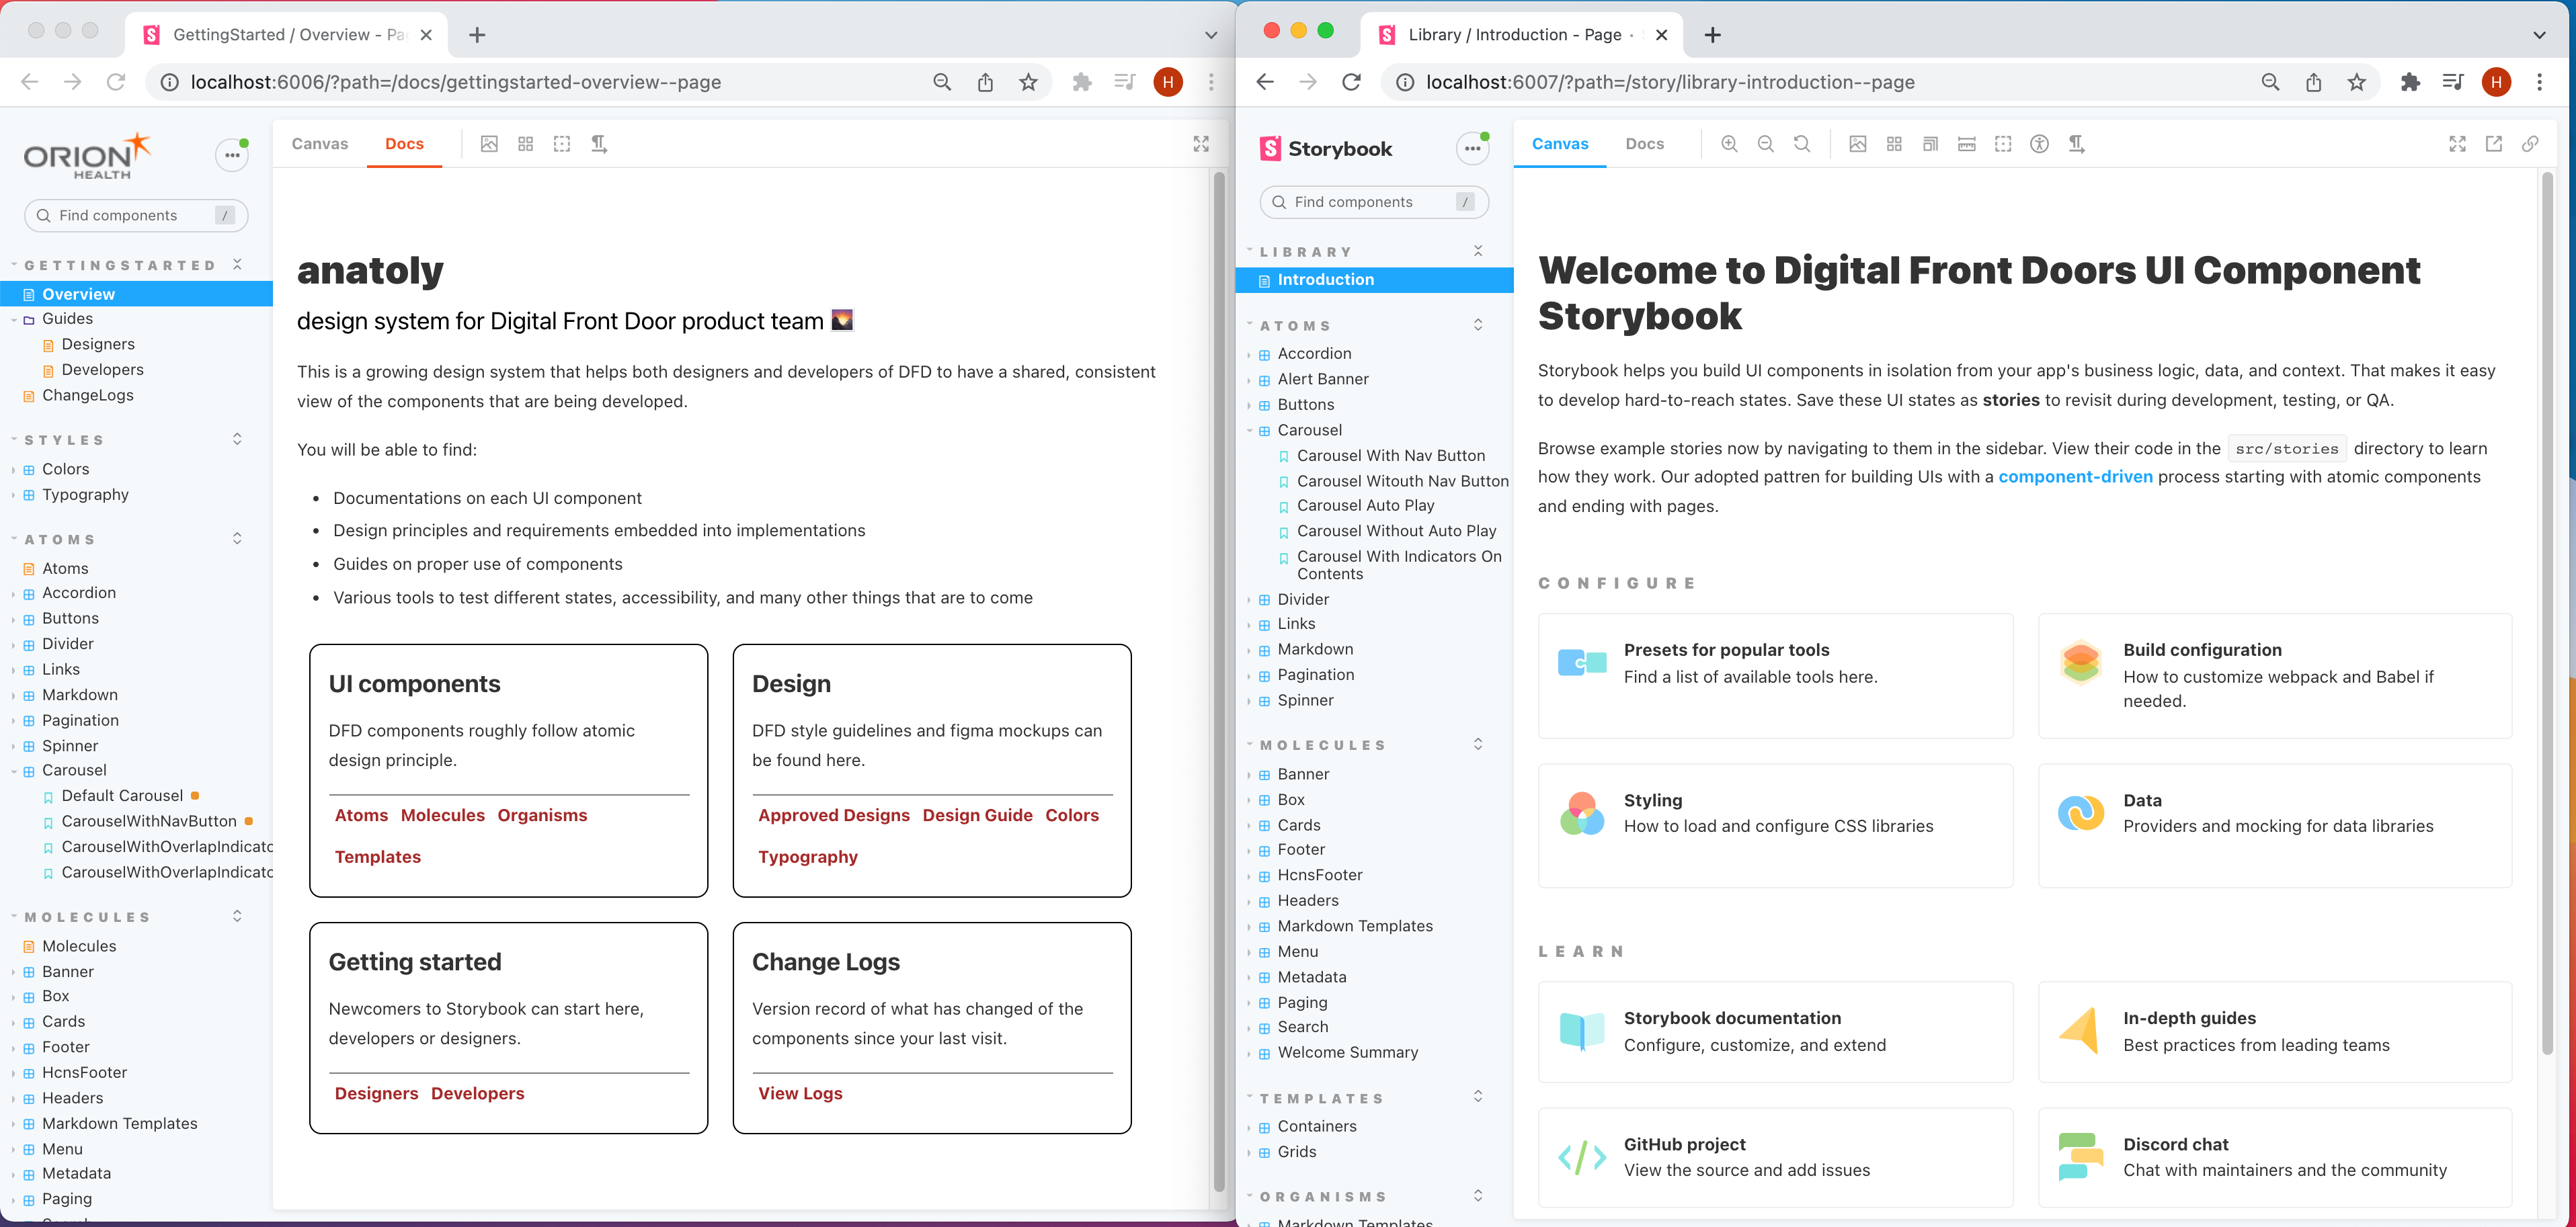This screenshot has height=1227, width=2576.
Task: Expand all toggle beside ATOMS in left sidebar
Action: coord(237,538)
